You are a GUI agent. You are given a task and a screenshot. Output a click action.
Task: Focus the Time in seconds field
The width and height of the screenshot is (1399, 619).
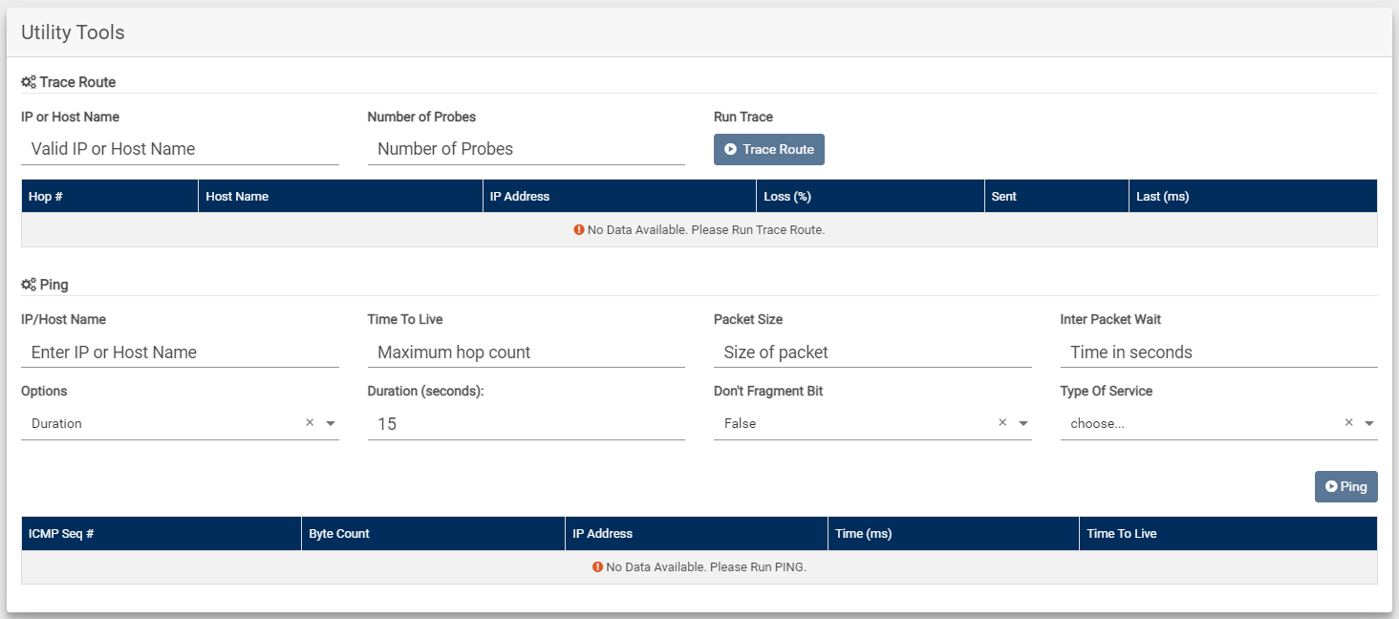[1219, 352]
